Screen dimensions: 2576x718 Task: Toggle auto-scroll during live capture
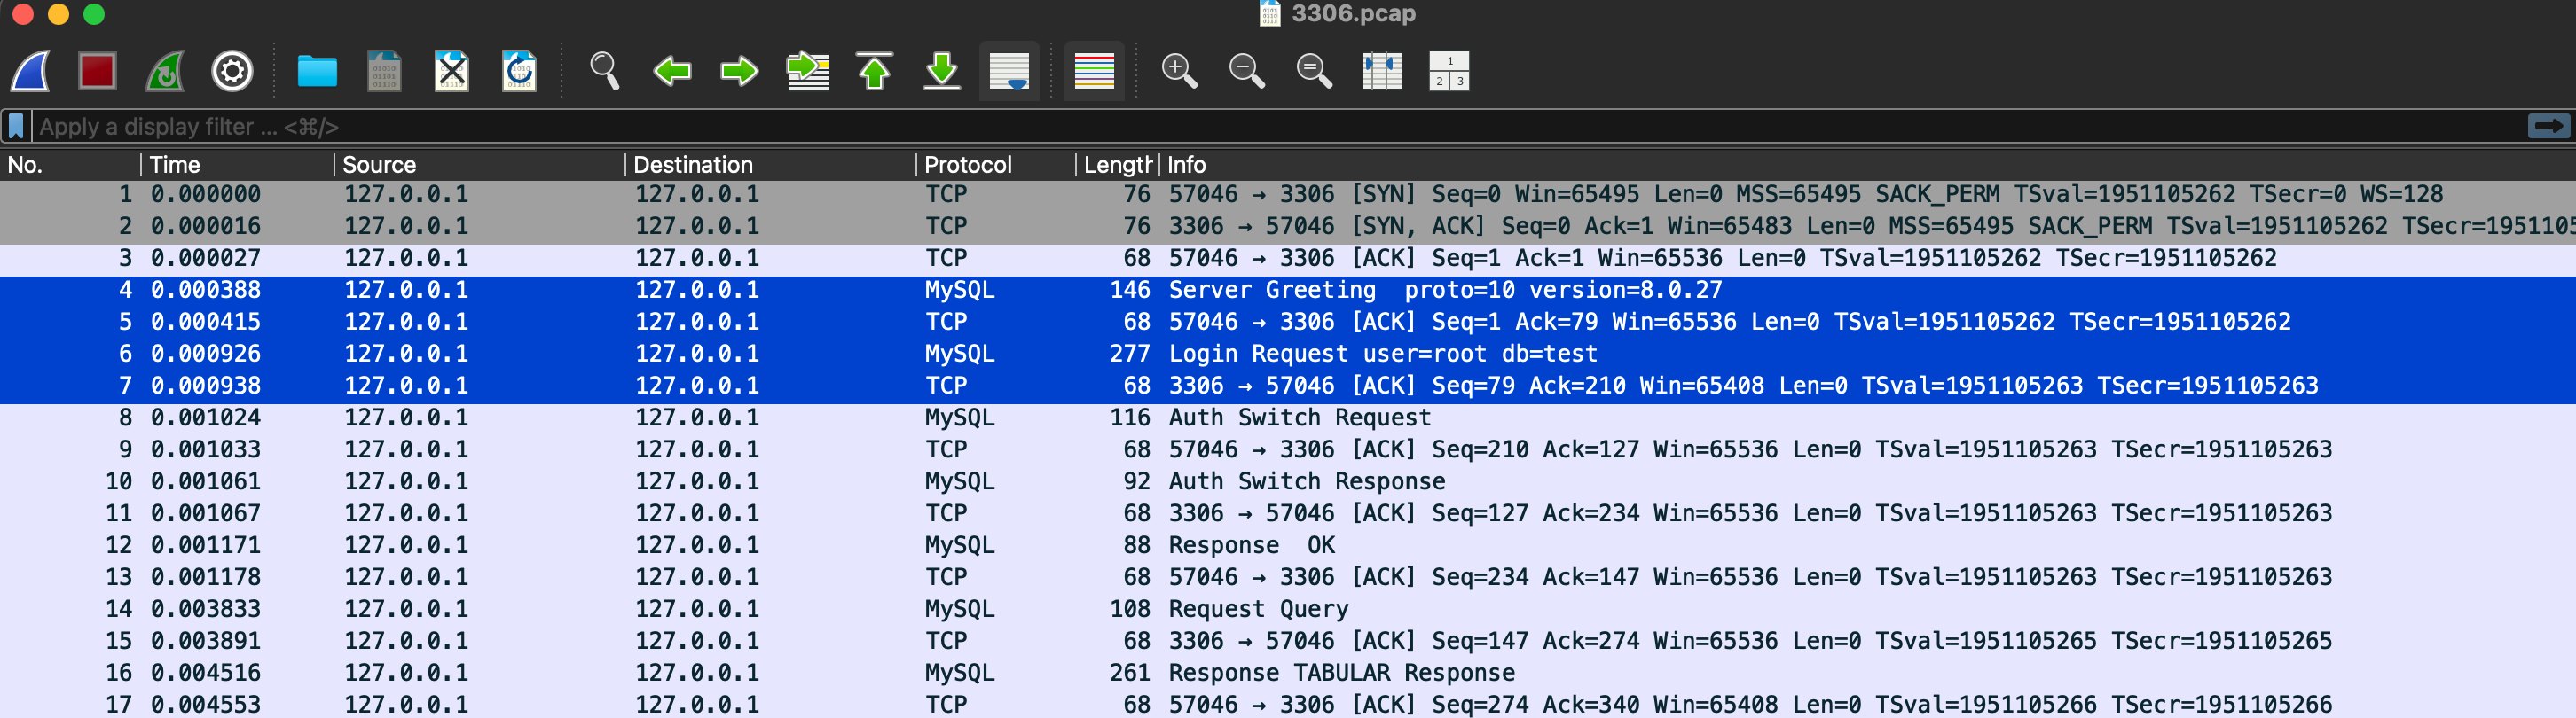pyautogui.click(x=1008, y=72)
